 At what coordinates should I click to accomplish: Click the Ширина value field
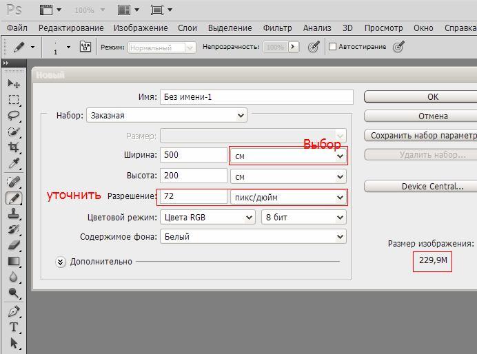194,155
